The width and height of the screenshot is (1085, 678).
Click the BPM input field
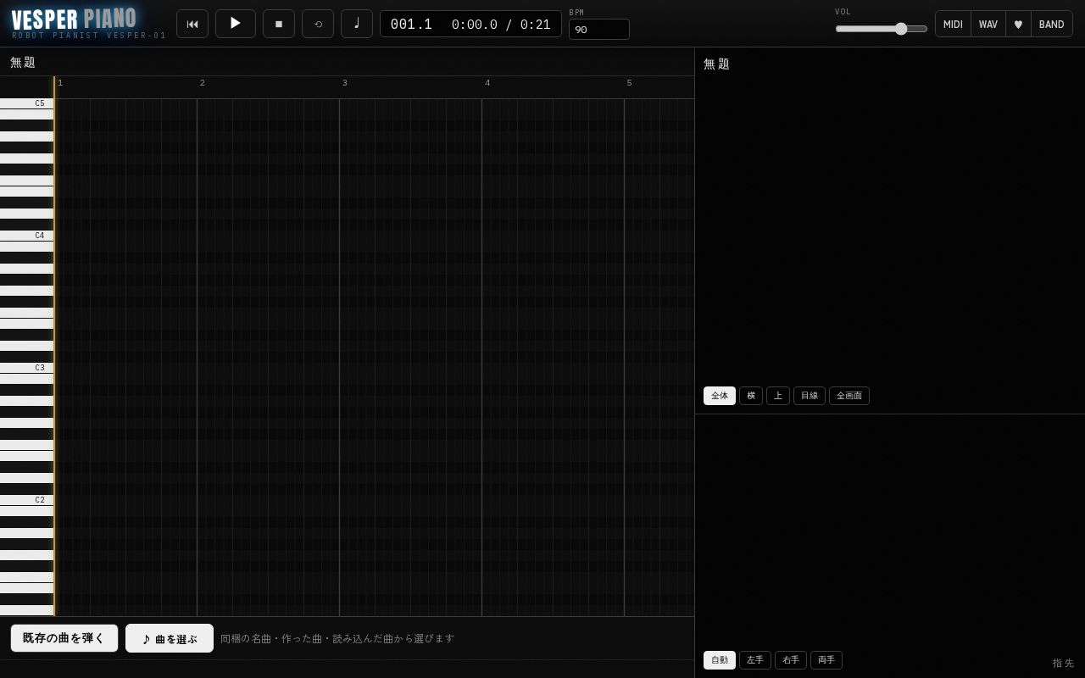(599, 29)
